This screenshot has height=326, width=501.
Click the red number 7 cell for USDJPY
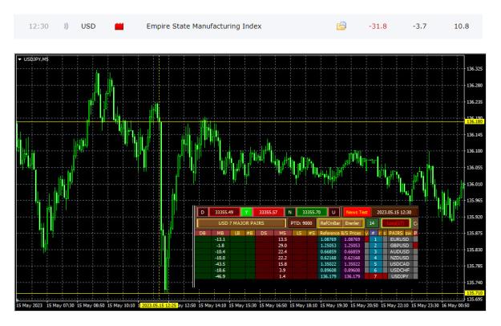coord(375,276)
